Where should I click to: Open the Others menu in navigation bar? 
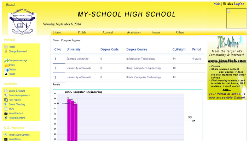click(x=180, y=32)
